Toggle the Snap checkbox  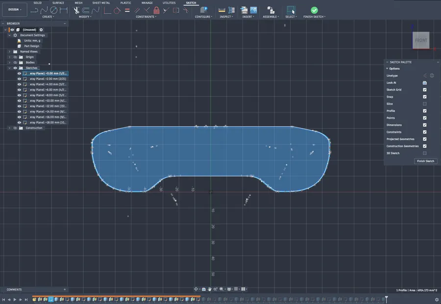[425, 97]
